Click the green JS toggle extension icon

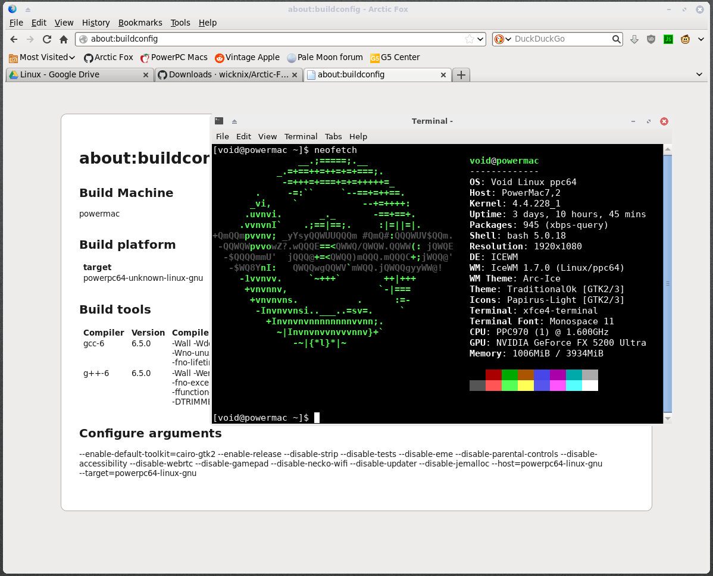(668, 39)
